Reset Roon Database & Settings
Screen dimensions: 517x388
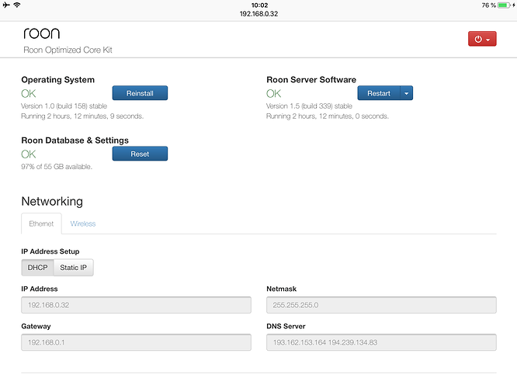pyautogui.click(x=140, y=154)
